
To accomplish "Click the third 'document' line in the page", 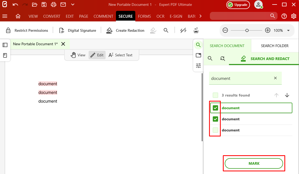I will coord(48,101).
